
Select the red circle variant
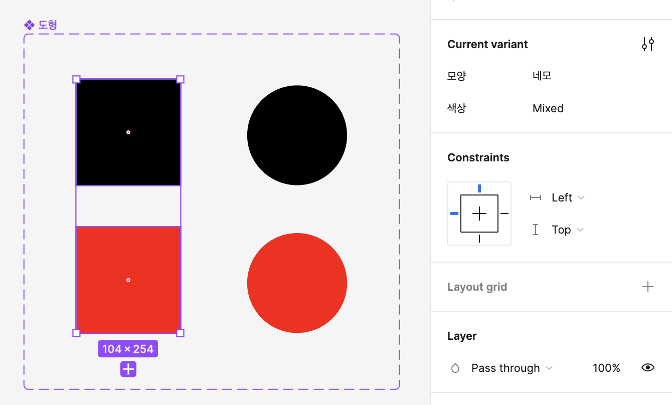click(x=297, y=283)
